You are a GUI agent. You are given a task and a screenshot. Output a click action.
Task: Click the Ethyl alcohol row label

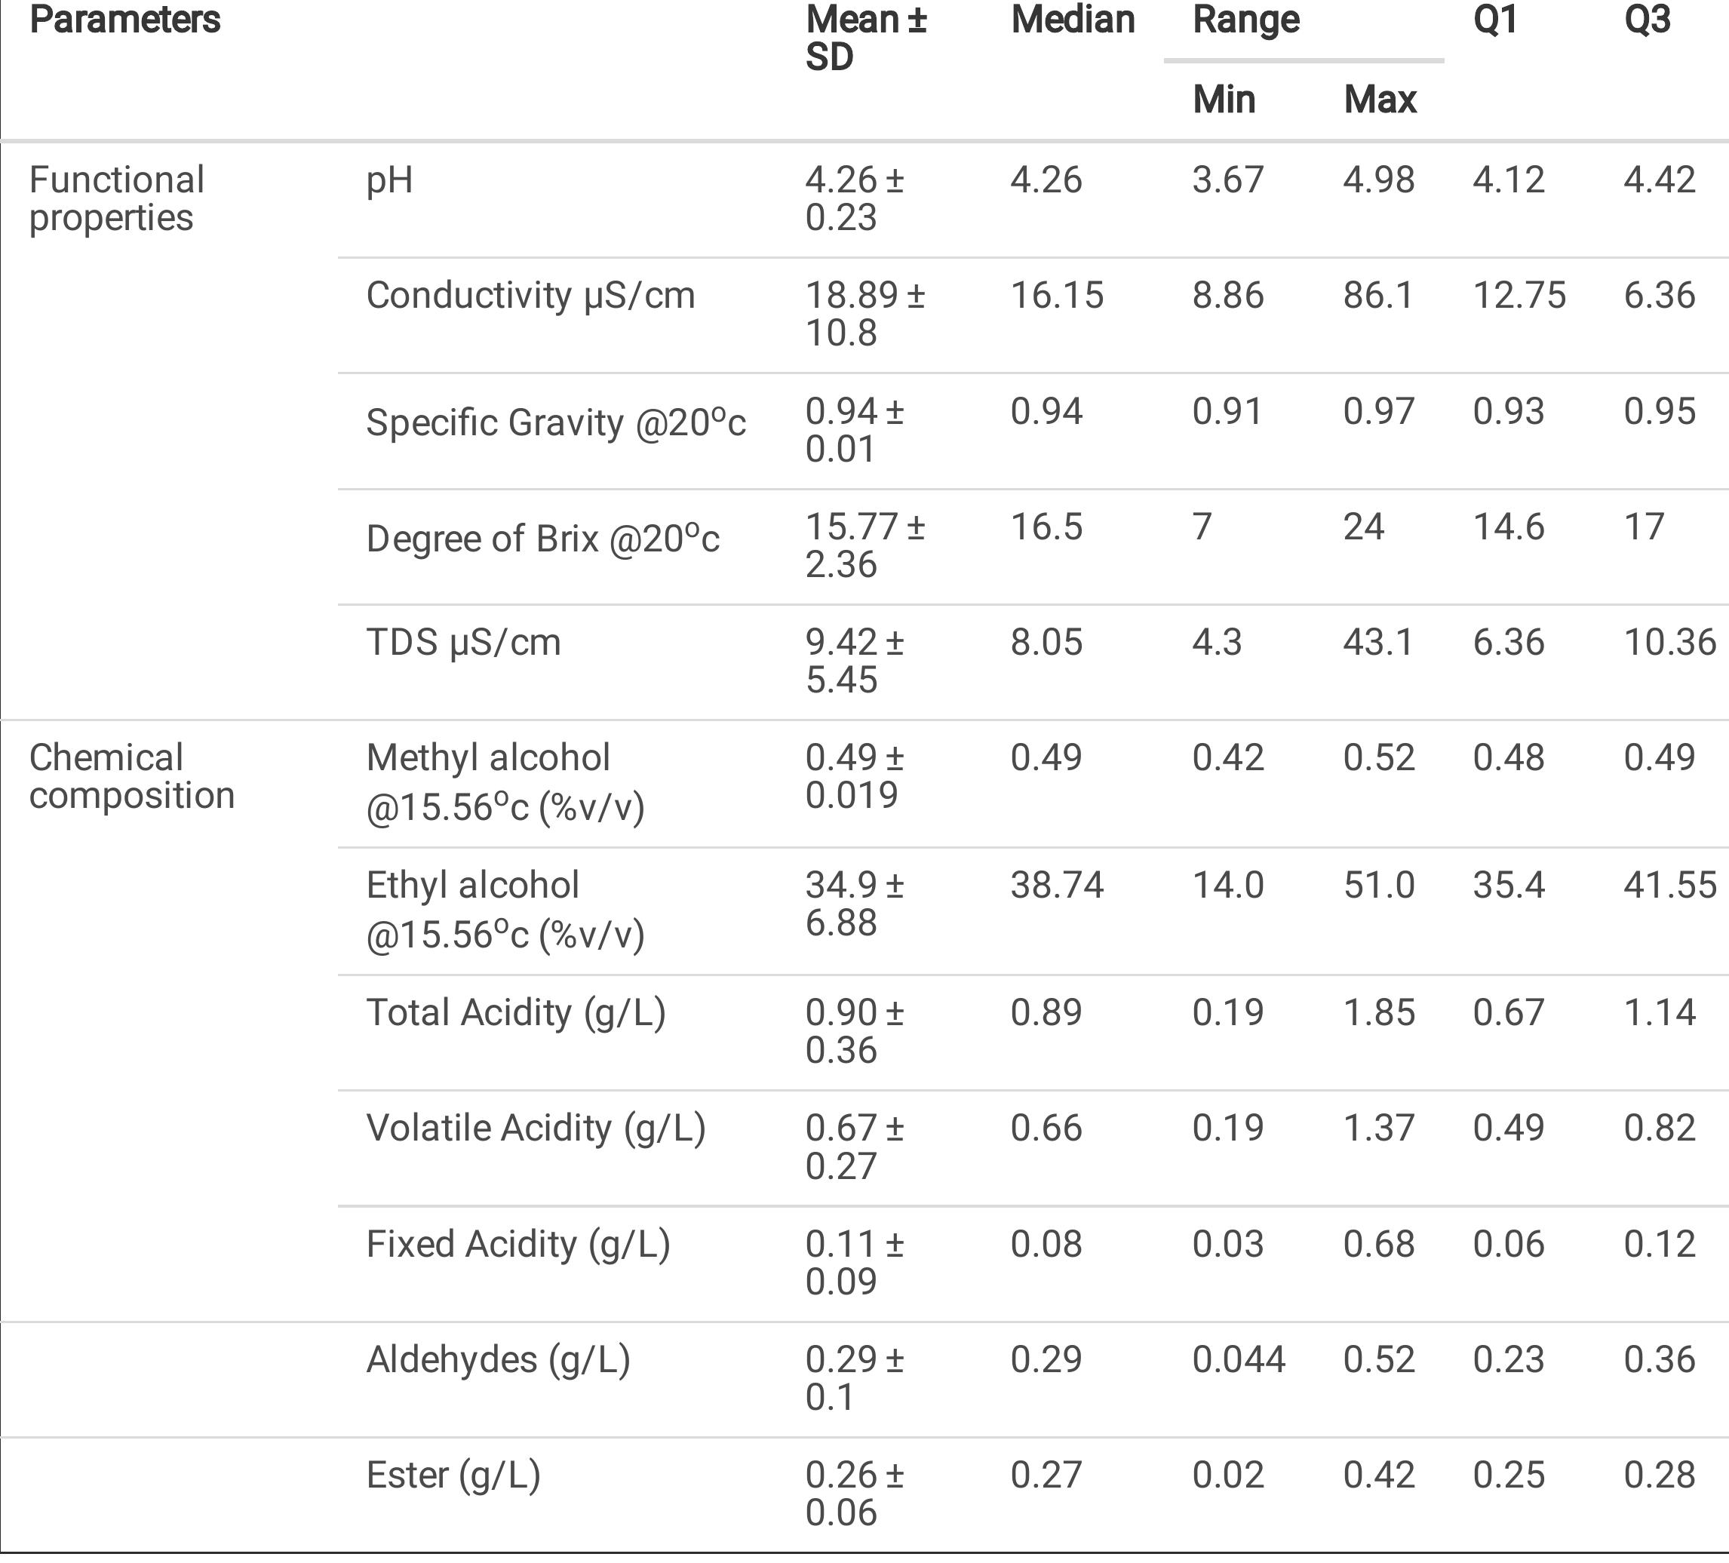click(504, 909)
